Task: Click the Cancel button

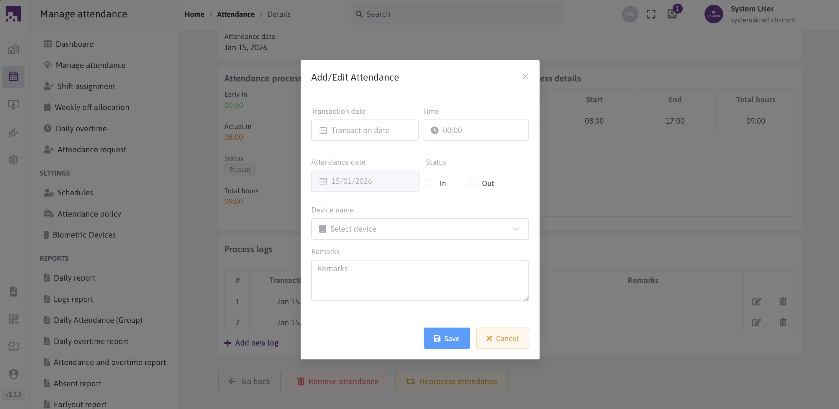Action: click(502, 338)
